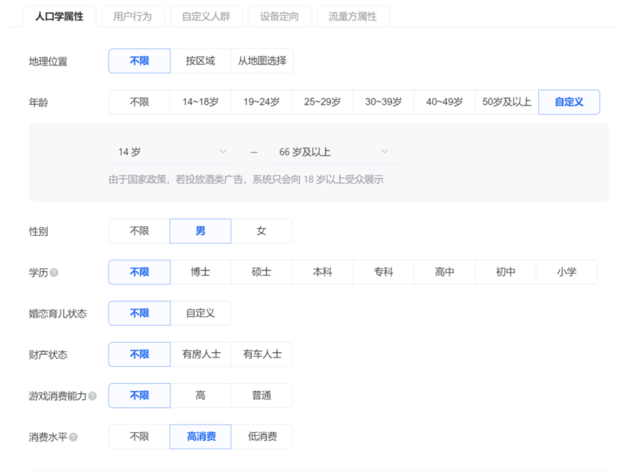Switch to the 人口学属性 tab
Screen dimensions: 633x475
coord(60,16)
